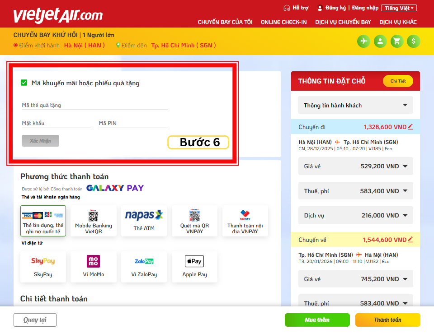The height and width of the screenshot is (333, 434).
Task: Uncheck the Mã khuyến mãi checkbox
Action: pyautogui.click(x=24, y=83)
